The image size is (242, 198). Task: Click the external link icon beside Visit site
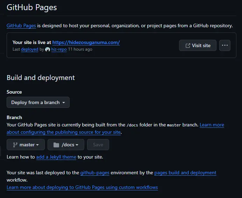click(x=188, y=45)
